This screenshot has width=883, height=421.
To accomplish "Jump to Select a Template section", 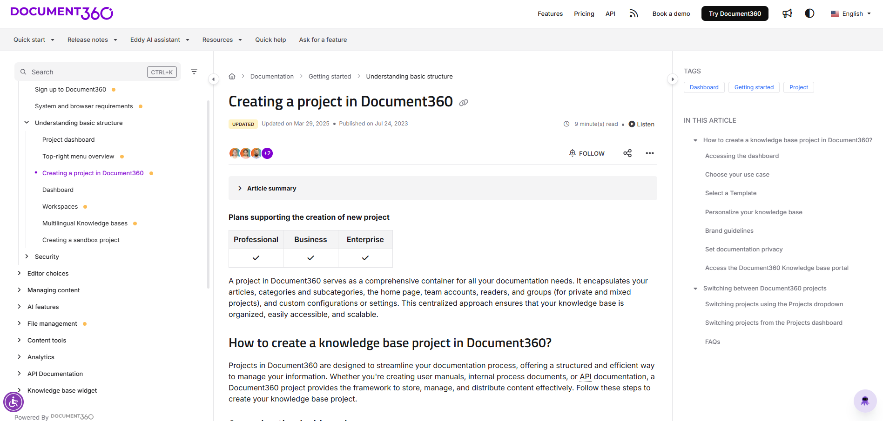I will [x=731, y=193].
